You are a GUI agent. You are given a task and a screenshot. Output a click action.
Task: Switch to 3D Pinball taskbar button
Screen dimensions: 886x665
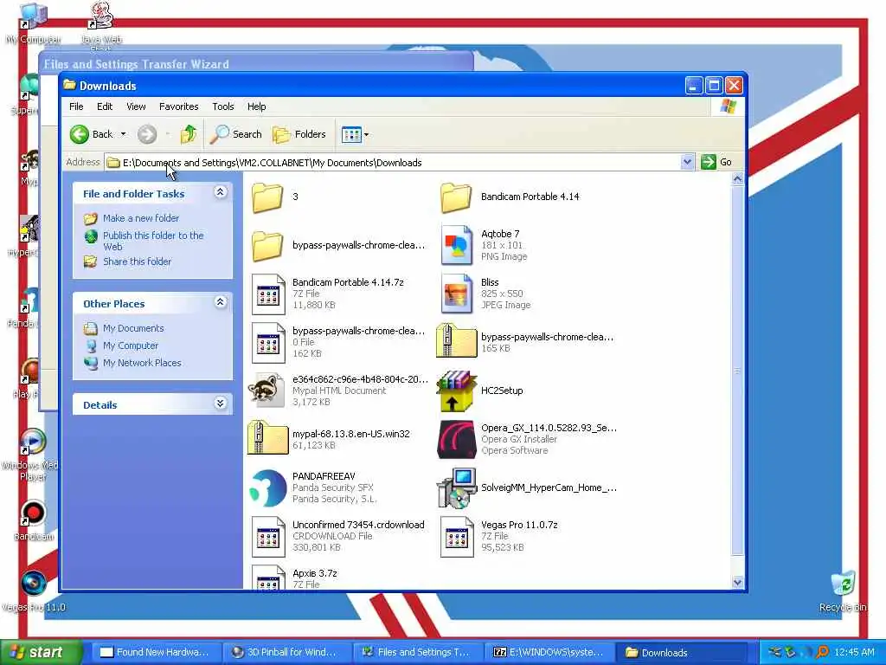tap(286, 653)
